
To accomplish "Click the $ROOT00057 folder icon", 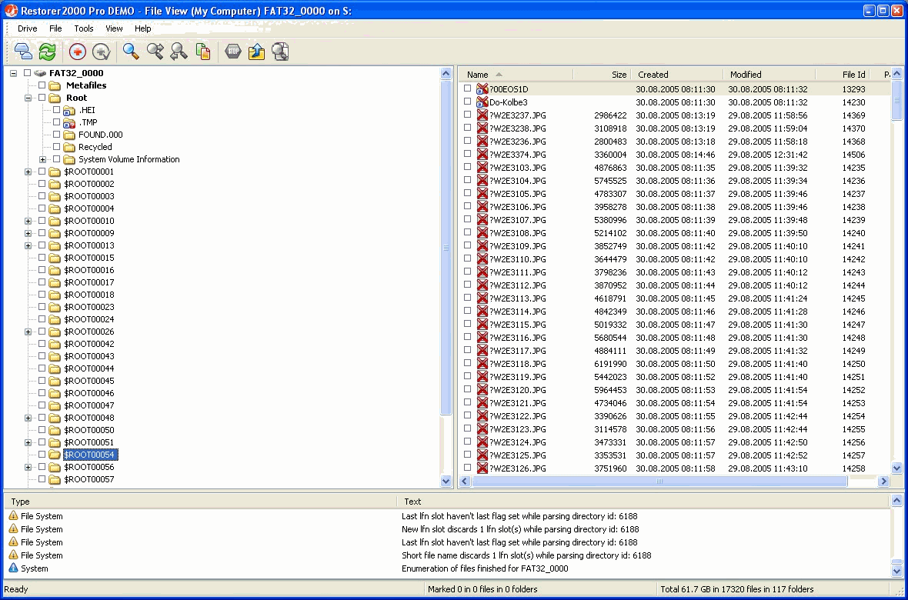I will 55,479.
